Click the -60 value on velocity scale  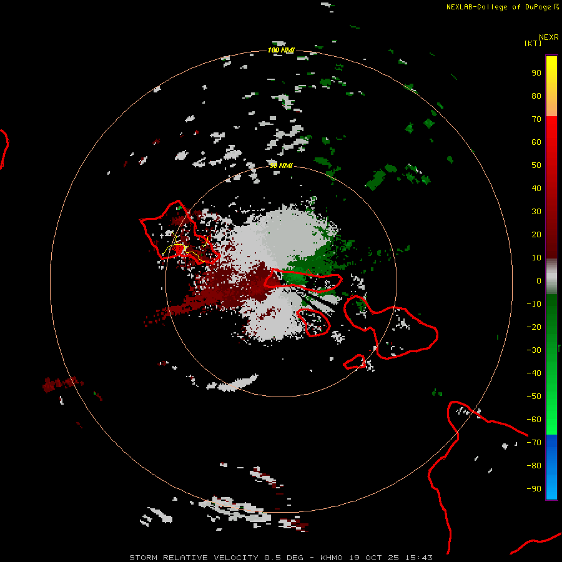click(x=534, y=420)
